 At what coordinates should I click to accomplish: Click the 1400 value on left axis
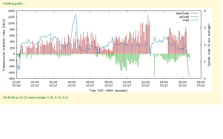click(11, 11)
